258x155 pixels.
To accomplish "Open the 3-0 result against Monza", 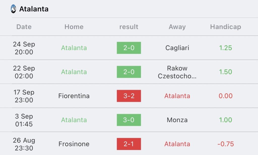I will click(129, 120).
